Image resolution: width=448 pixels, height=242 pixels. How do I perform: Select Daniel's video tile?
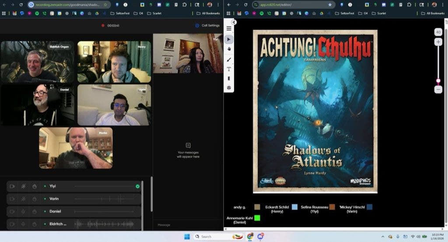tap(38, 105)
